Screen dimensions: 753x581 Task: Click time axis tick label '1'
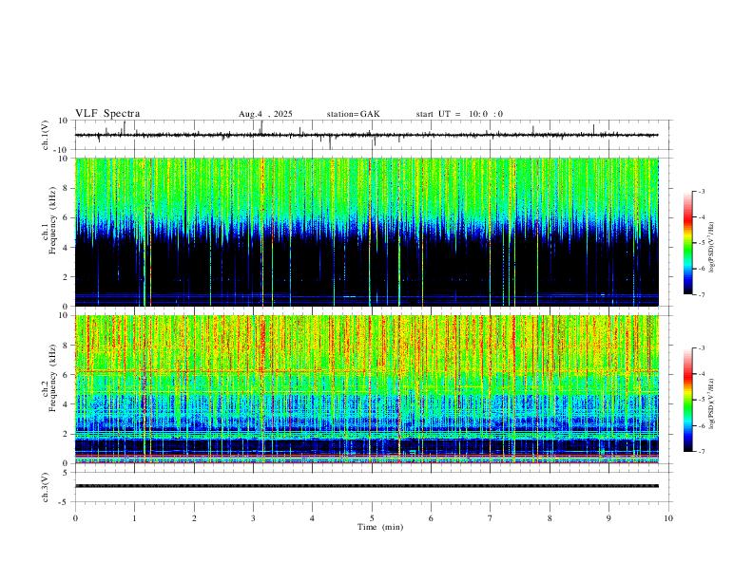[134, 518]
